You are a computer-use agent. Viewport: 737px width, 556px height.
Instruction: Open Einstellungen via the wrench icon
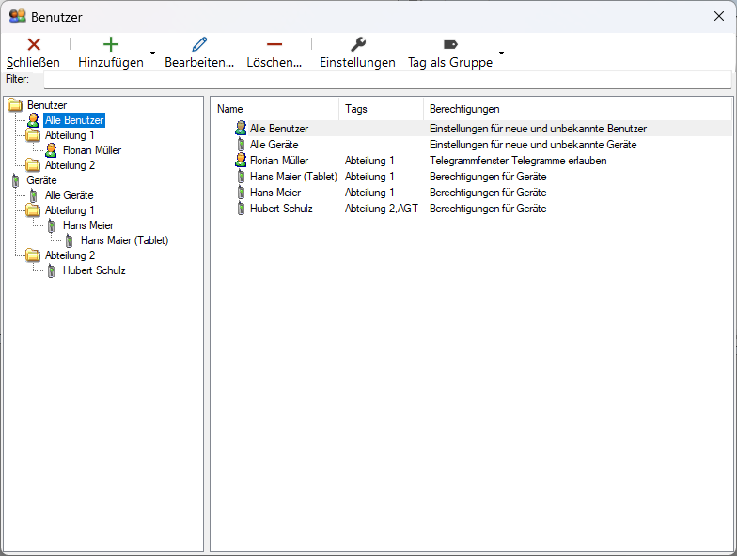357,45
